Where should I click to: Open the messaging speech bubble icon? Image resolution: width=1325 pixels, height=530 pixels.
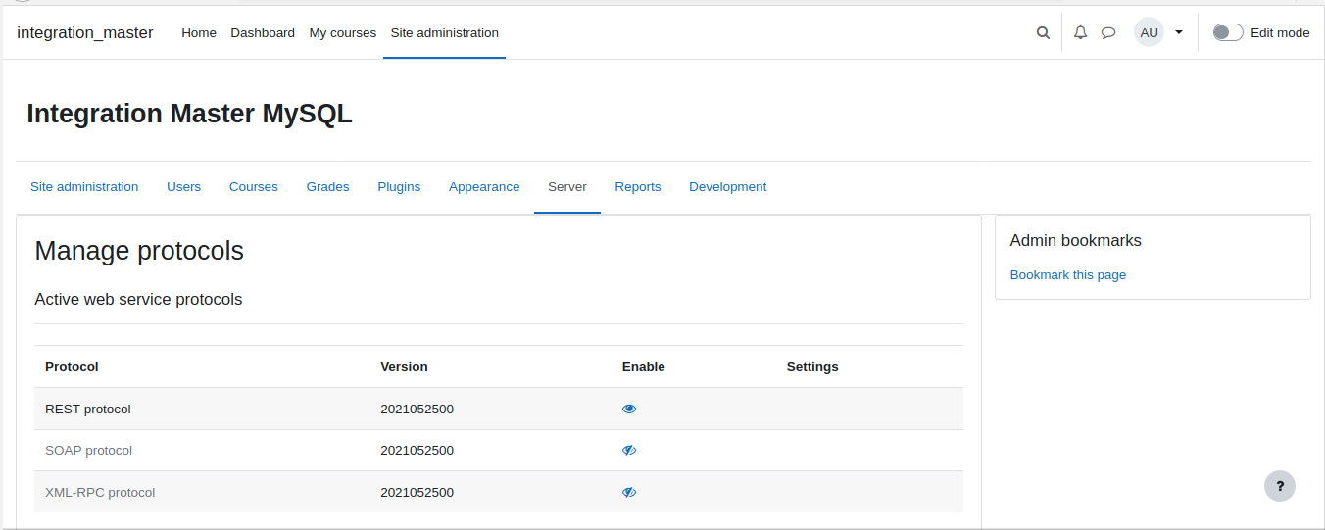pyautogui.click(x=1108, y=32)
